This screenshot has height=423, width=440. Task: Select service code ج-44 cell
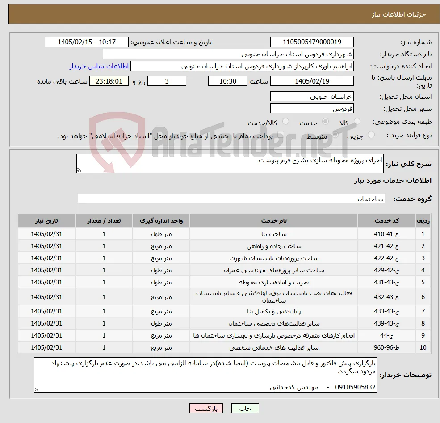pos(386,335)
